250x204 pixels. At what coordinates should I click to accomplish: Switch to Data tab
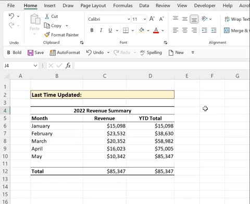point(144,6)
